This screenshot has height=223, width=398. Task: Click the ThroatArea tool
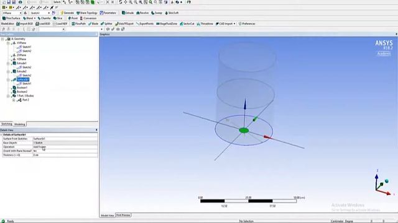[205, 24]
